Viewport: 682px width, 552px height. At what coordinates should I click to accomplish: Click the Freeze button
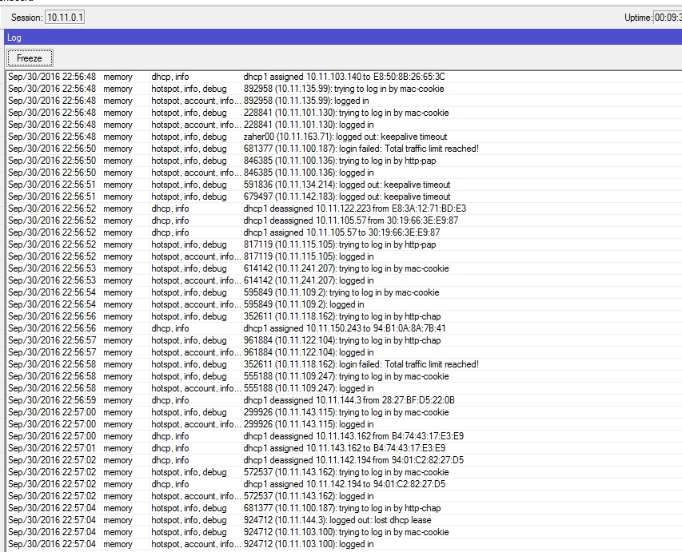30,58
